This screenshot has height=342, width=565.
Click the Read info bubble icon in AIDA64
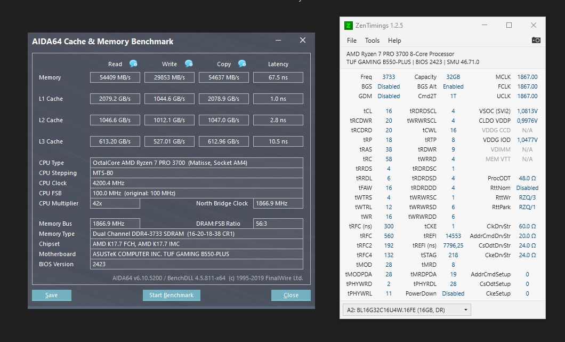point(133,63)
